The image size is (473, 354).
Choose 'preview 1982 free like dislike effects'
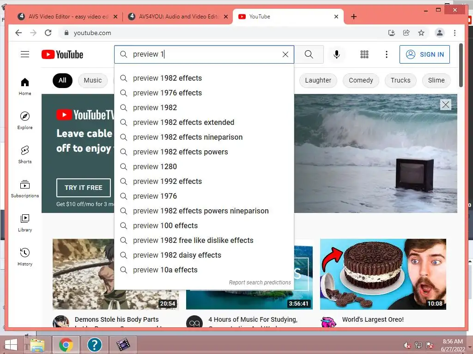(204, 241)
